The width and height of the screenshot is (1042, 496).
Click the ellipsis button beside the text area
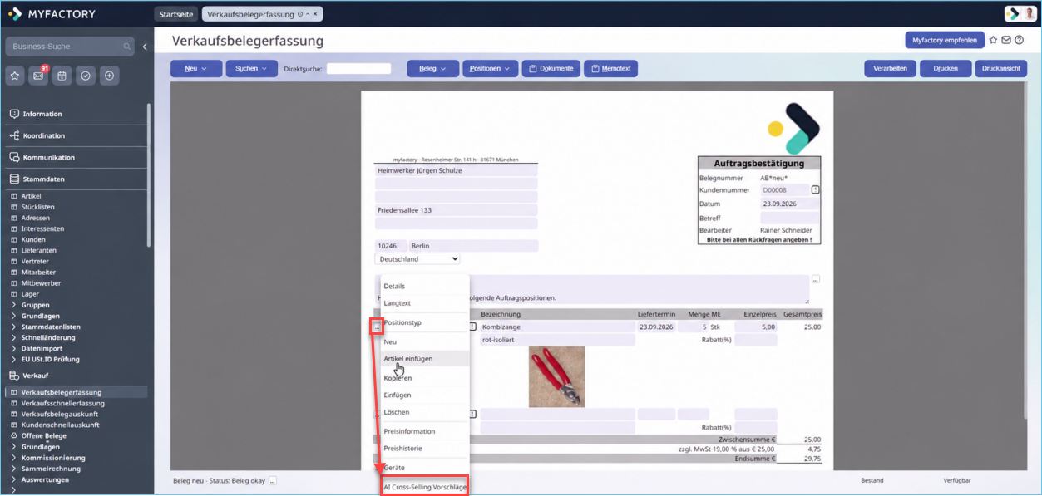[816, 279]
